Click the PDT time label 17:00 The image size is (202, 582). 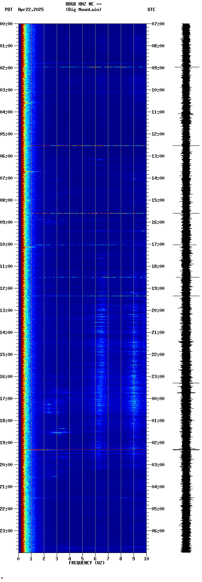click(x=7, y=399)
